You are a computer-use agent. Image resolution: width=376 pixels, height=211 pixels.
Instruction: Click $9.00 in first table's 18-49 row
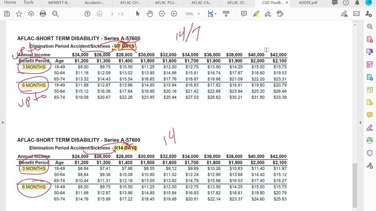(83, 67)
